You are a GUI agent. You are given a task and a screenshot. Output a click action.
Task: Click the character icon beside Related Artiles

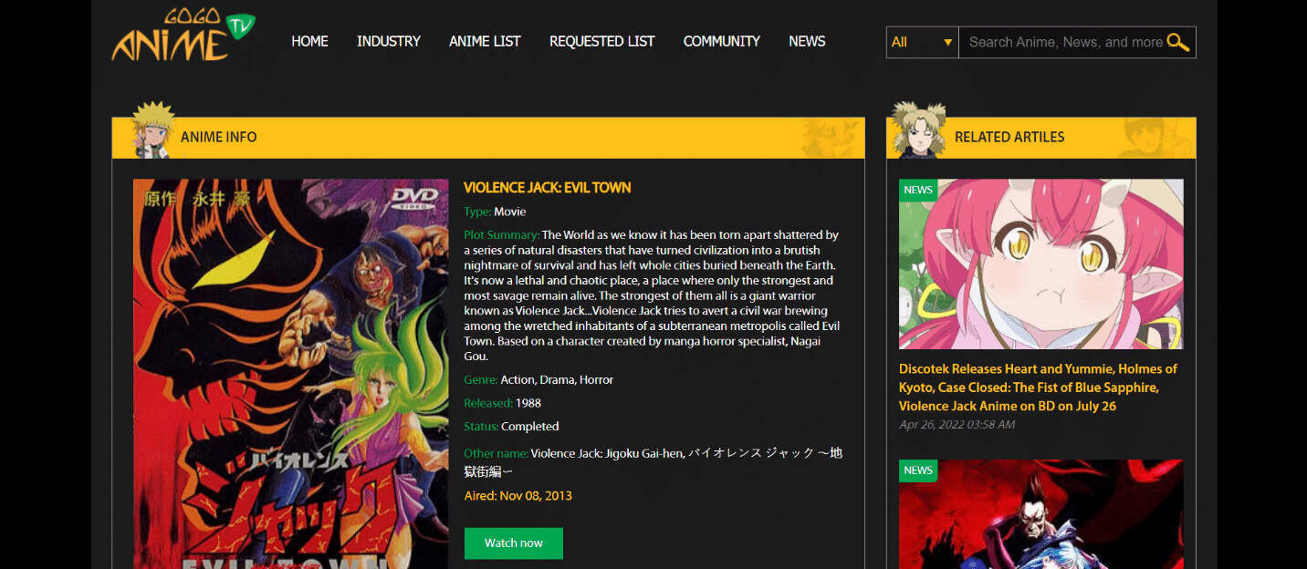pos(917,129)
